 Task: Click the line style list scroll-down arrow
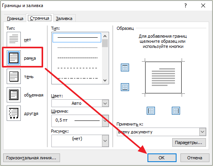105,80
